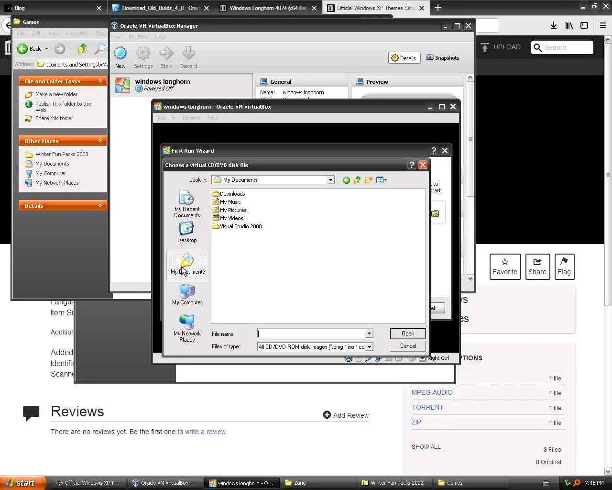
Task: Select My Computer in the places bar
Action: click(x=187, y=294)
